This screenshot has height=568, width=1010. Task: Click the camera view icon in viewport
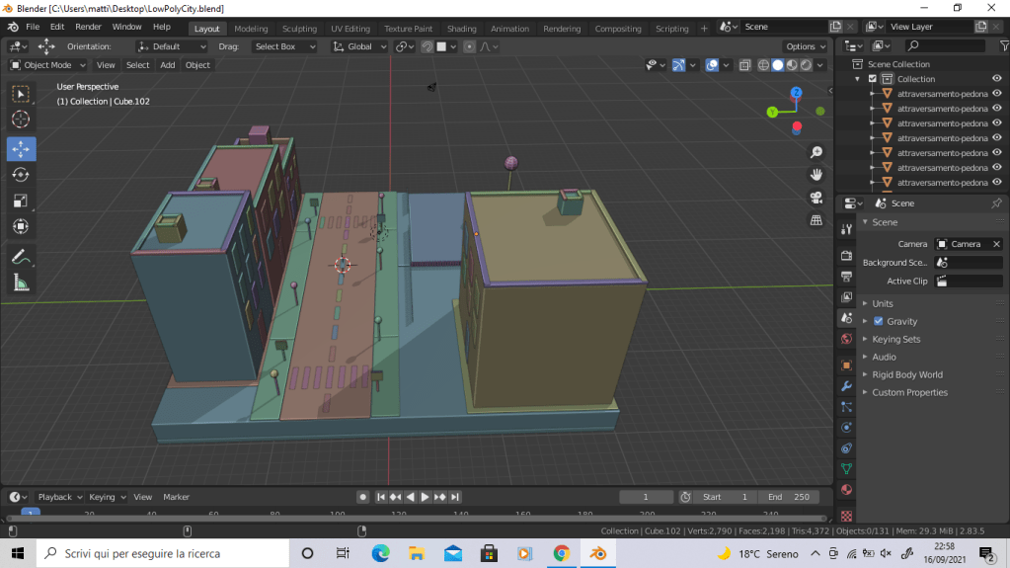point(816,198)
